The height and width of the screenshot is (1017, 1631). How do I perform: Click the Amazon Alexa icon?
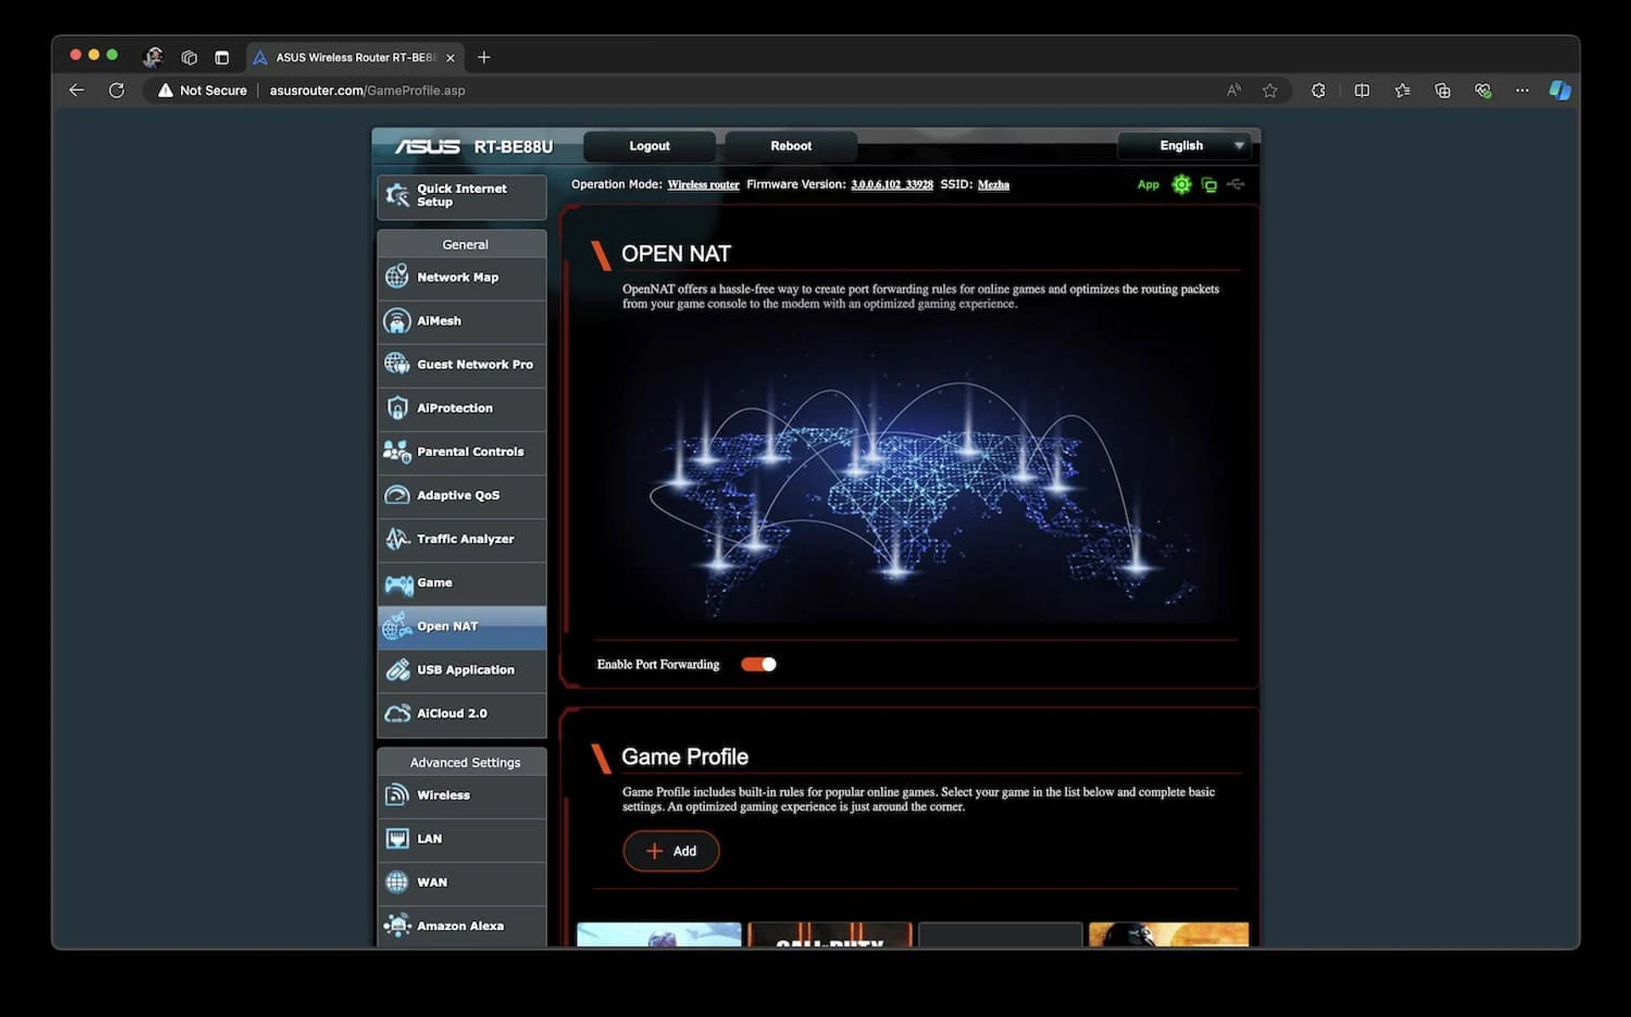pyautogui.click(x=397, y=925)
